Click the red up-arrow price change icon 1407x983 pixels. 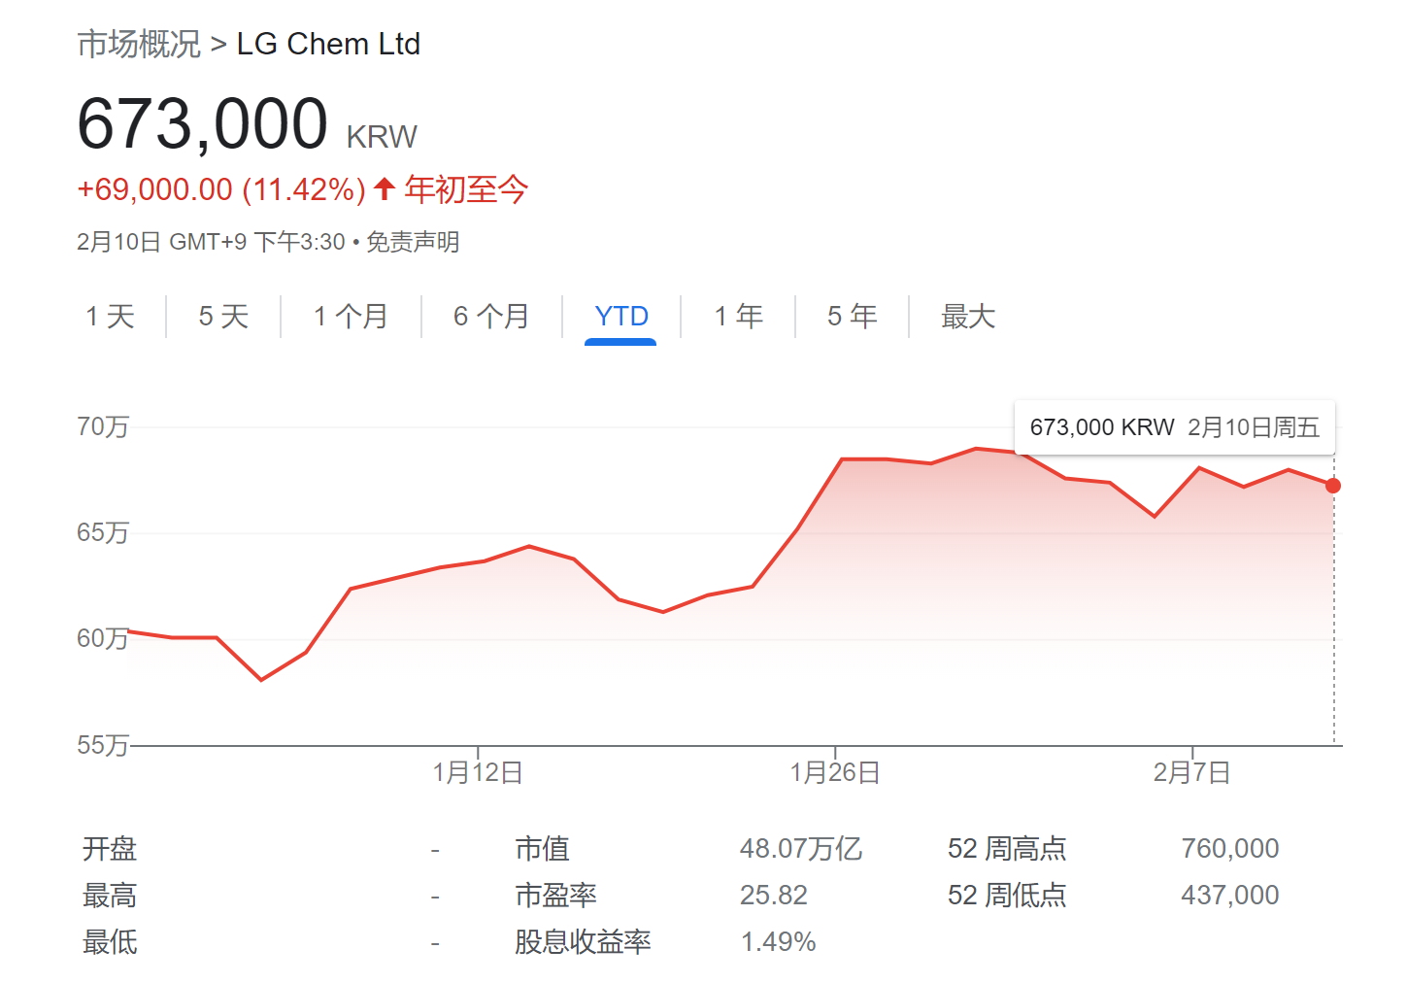[385, 188]
